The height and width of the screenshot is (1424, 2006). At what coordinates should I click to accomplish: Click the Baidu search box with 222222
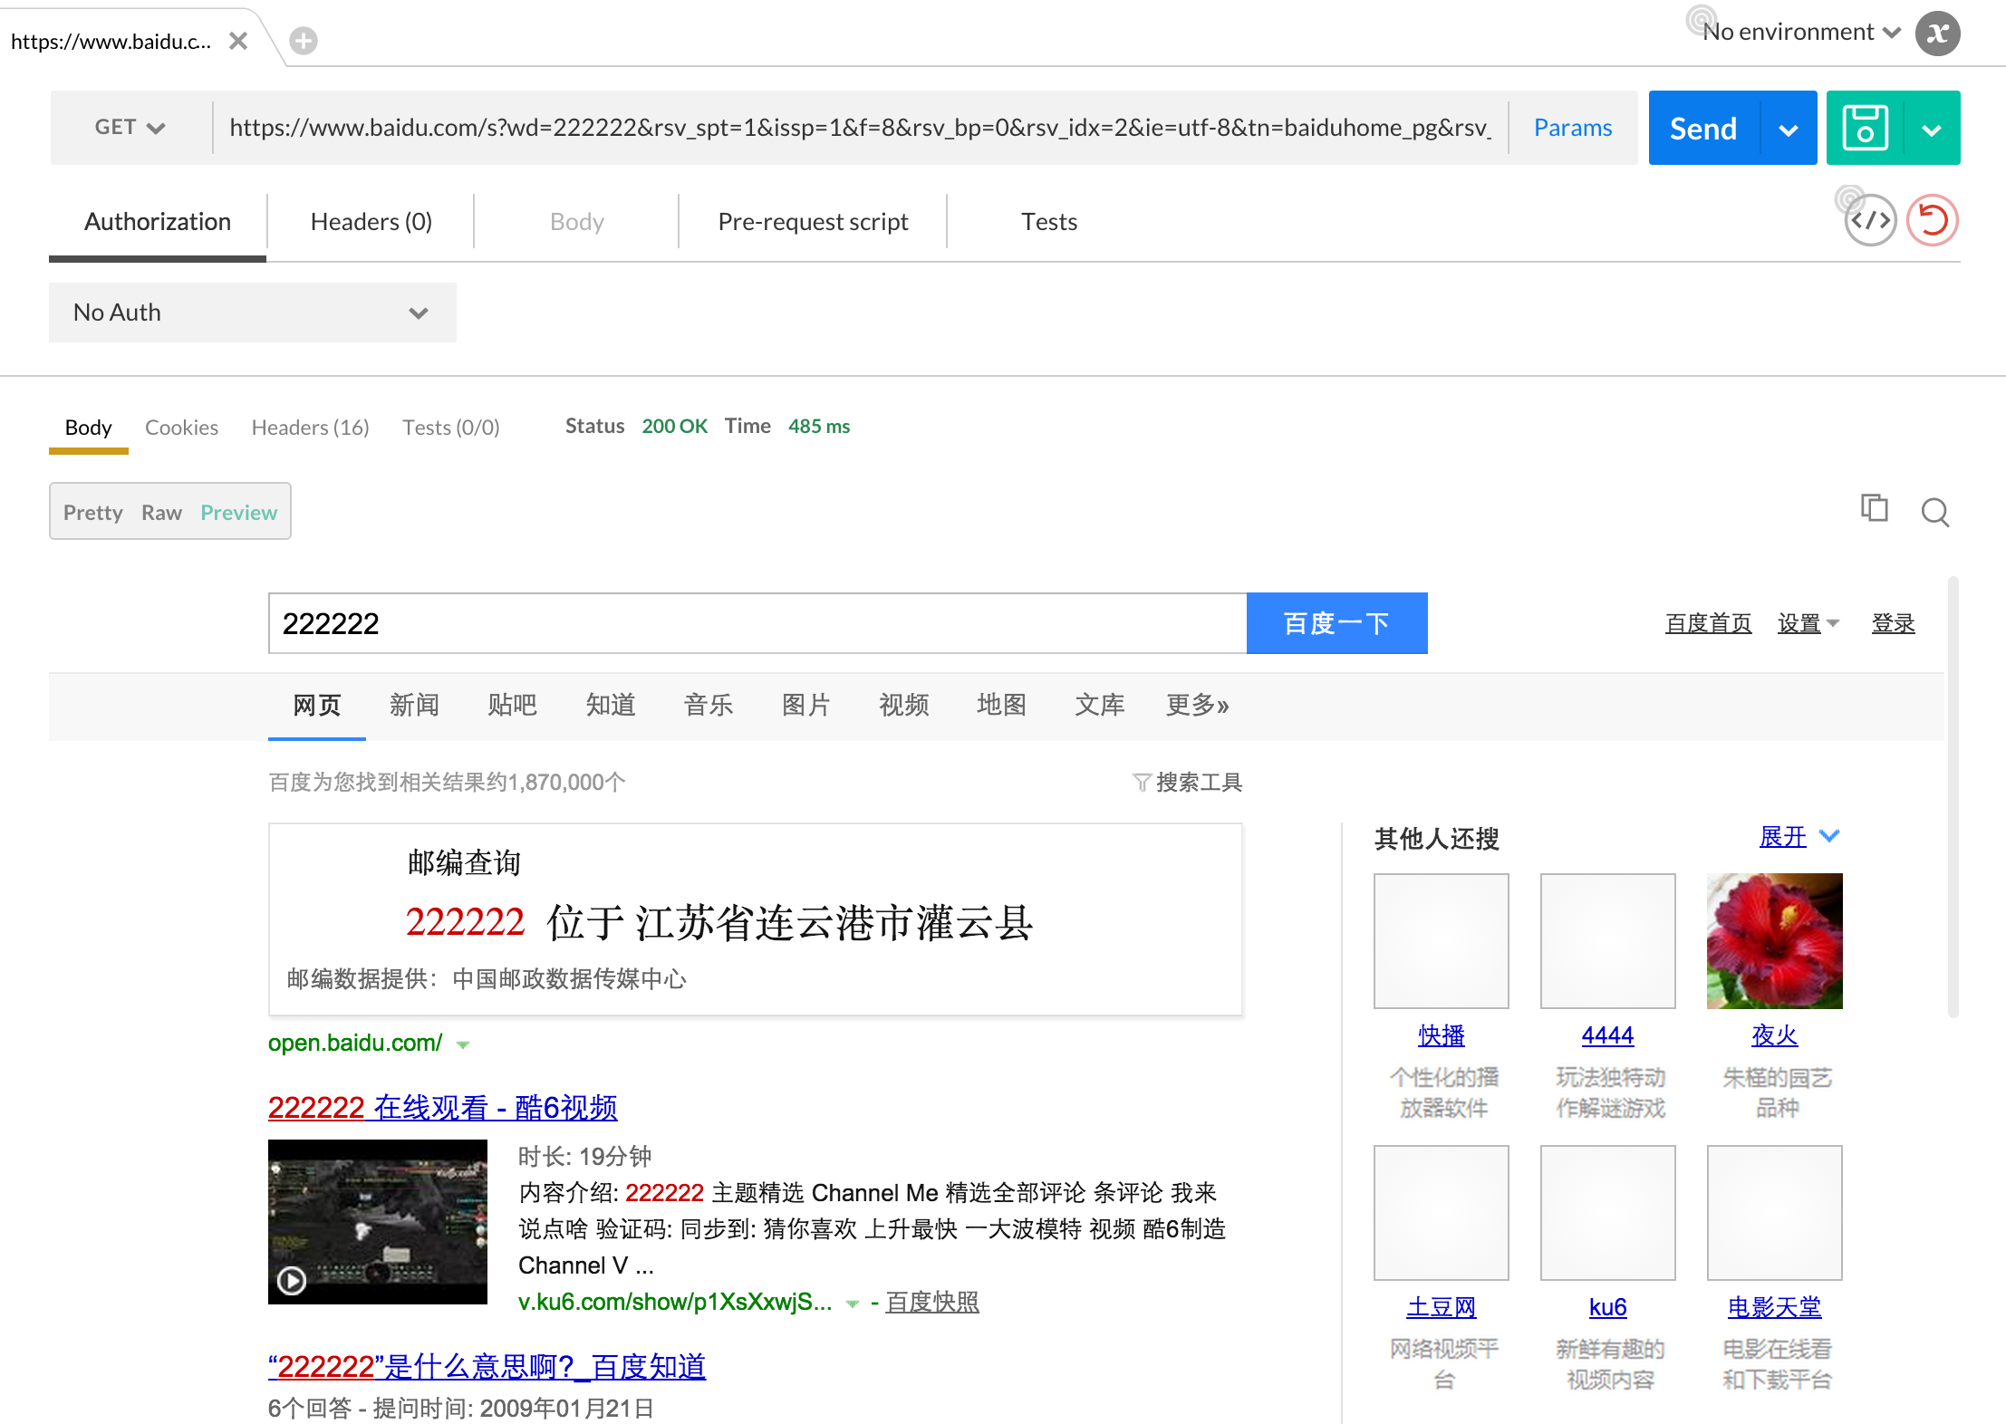[x=757, y=623]
